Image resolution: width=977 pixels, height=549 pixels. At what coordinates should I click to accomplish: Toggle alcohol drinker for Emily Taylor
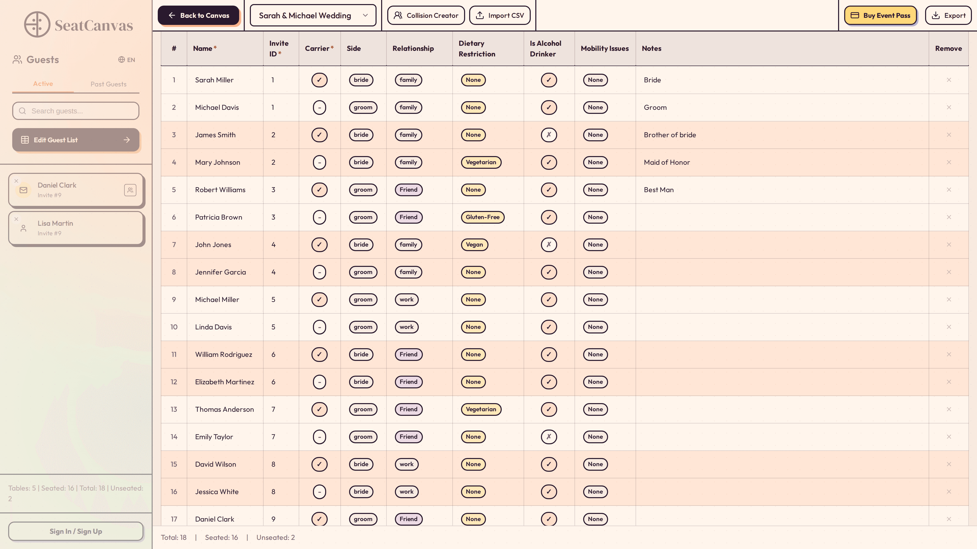549,437
